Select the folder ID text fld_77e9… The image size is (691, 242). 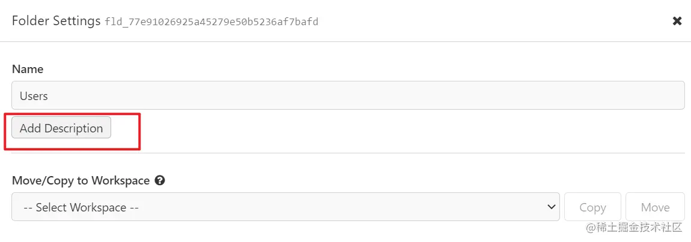click(x=212, y=22)
